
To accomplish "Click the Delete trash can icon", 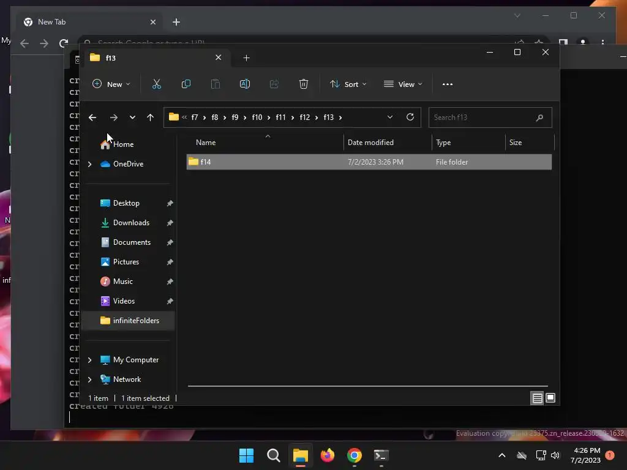I will pyautogui.click(x=304, y=84).
